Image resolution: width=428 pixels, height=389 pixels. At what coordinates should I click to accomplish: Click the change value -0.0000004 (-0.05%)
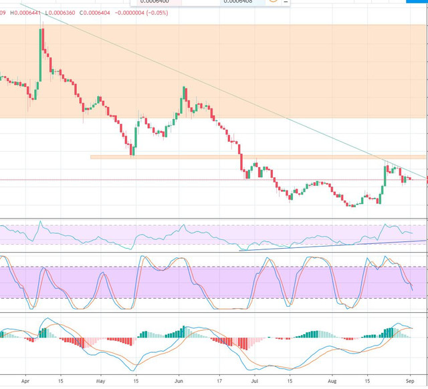tap(141, 13)
